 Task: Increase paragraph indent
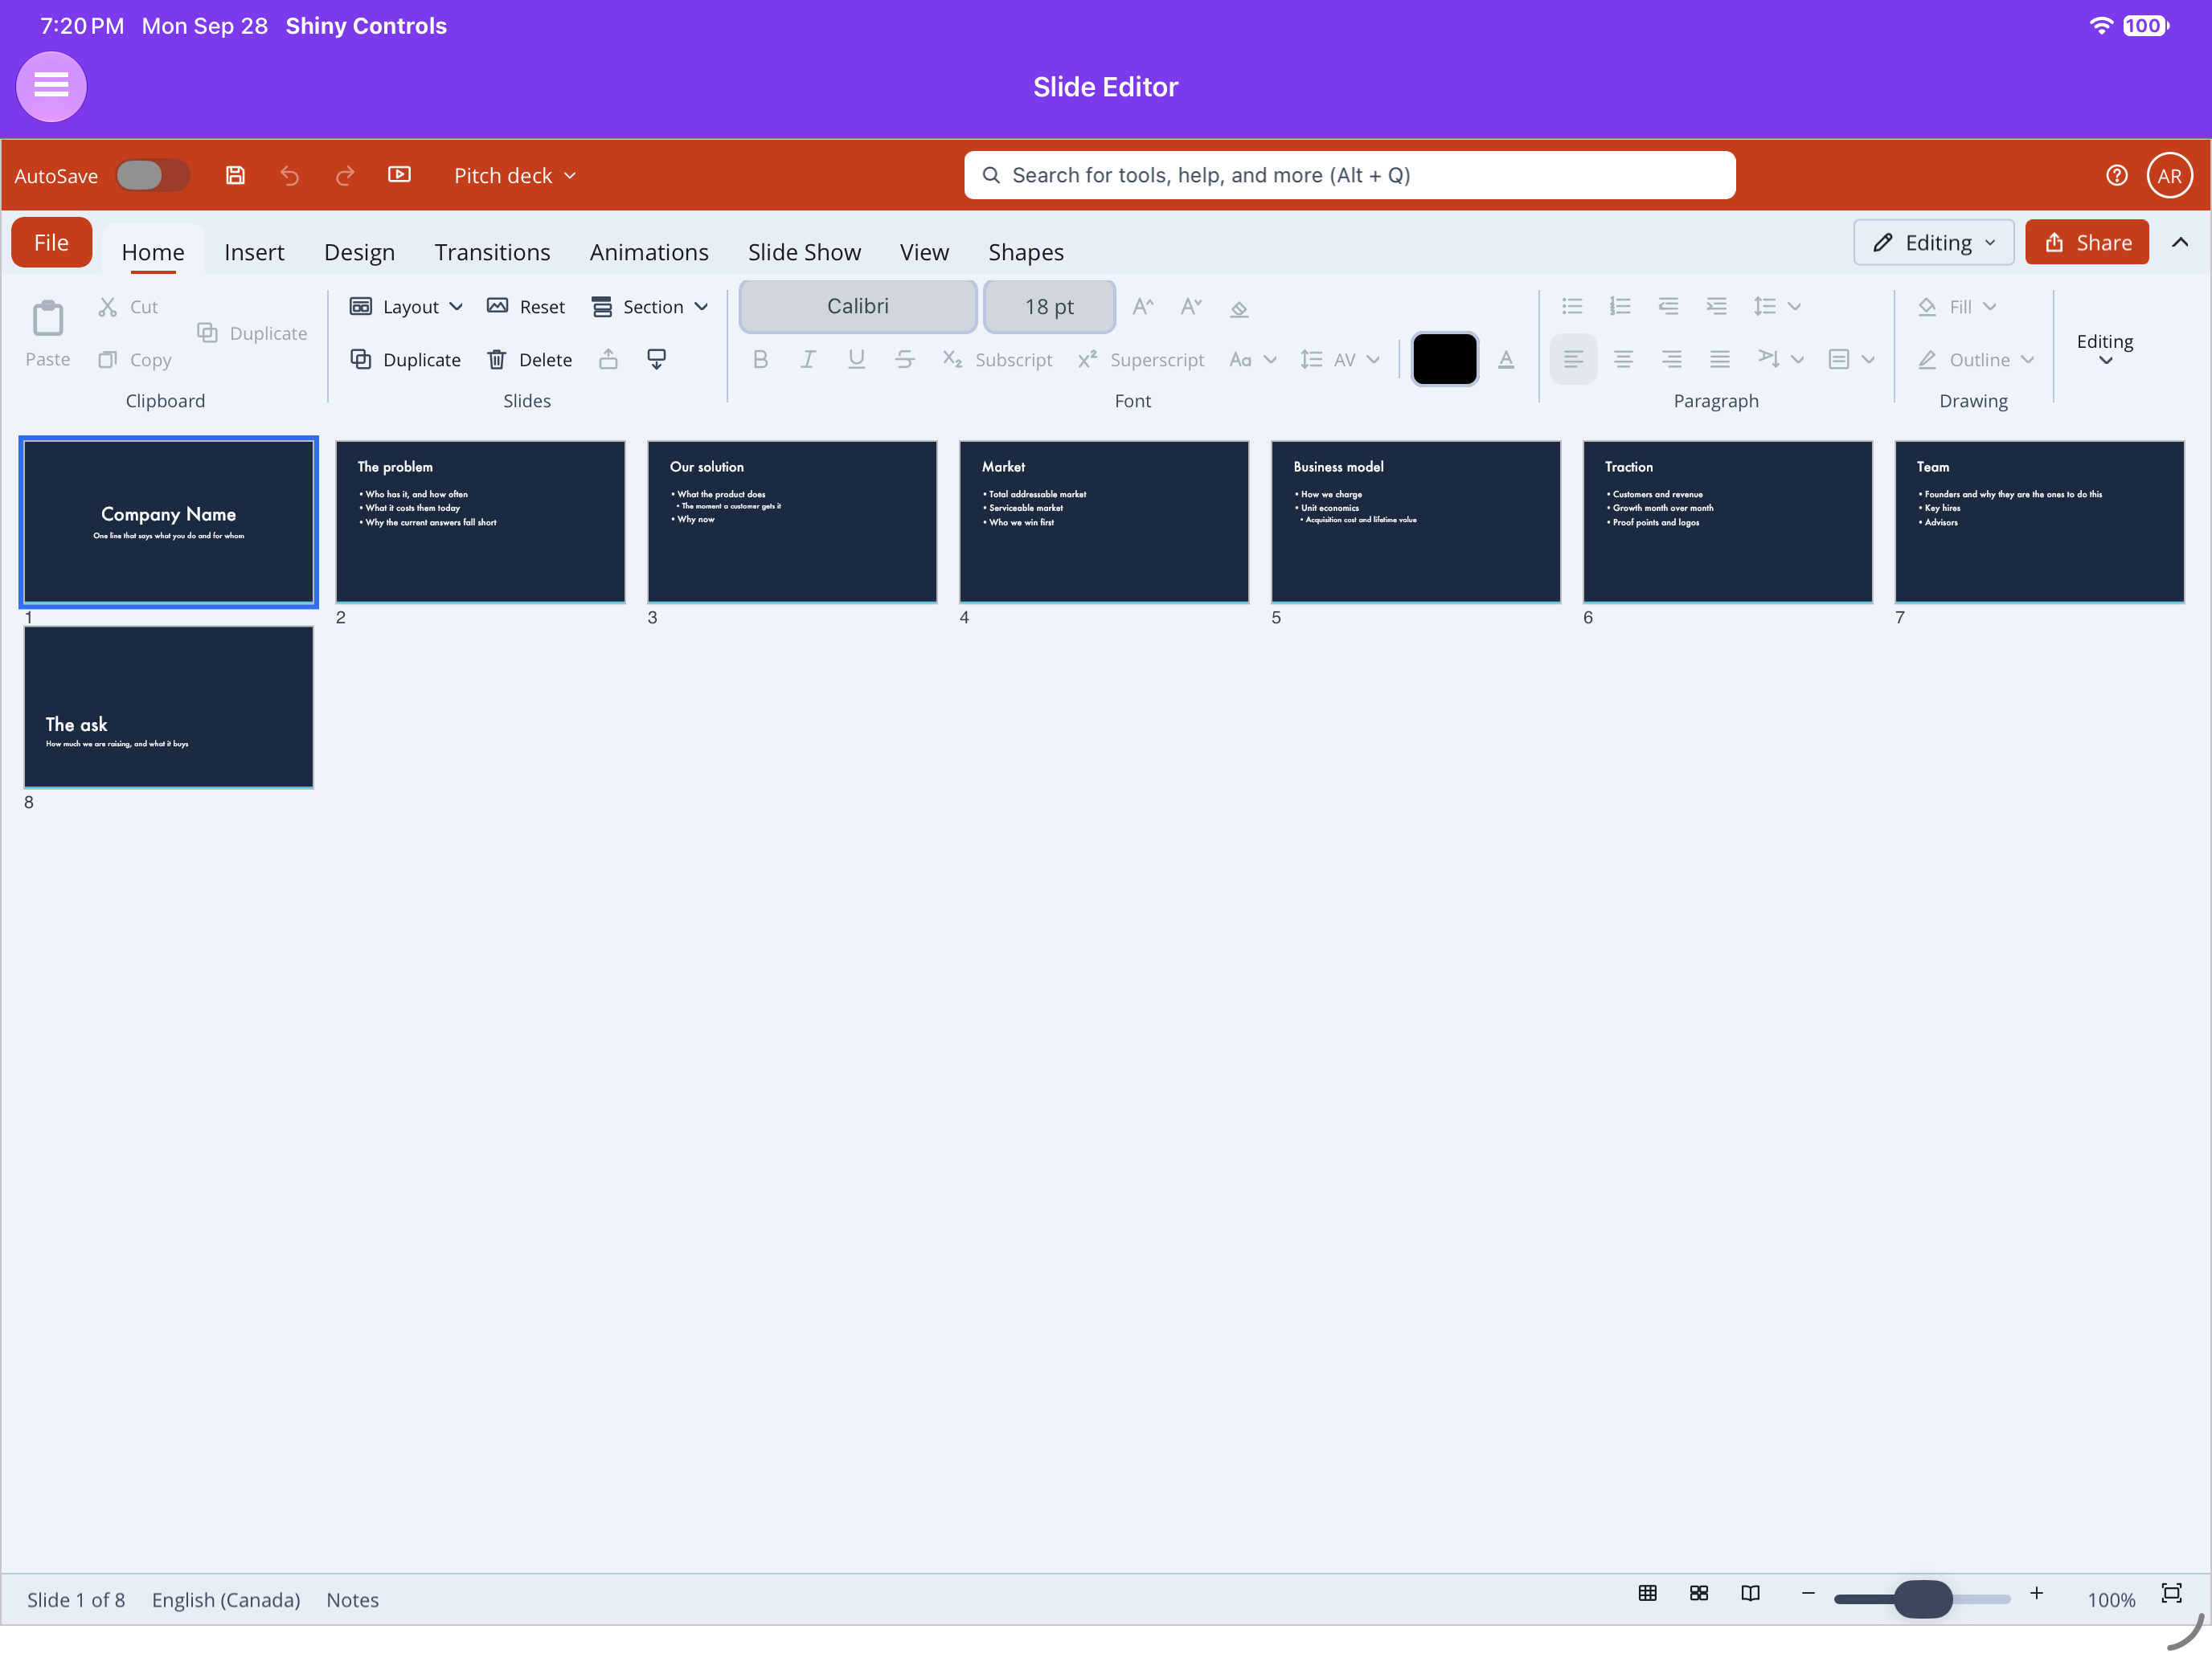coord(1716,306)
